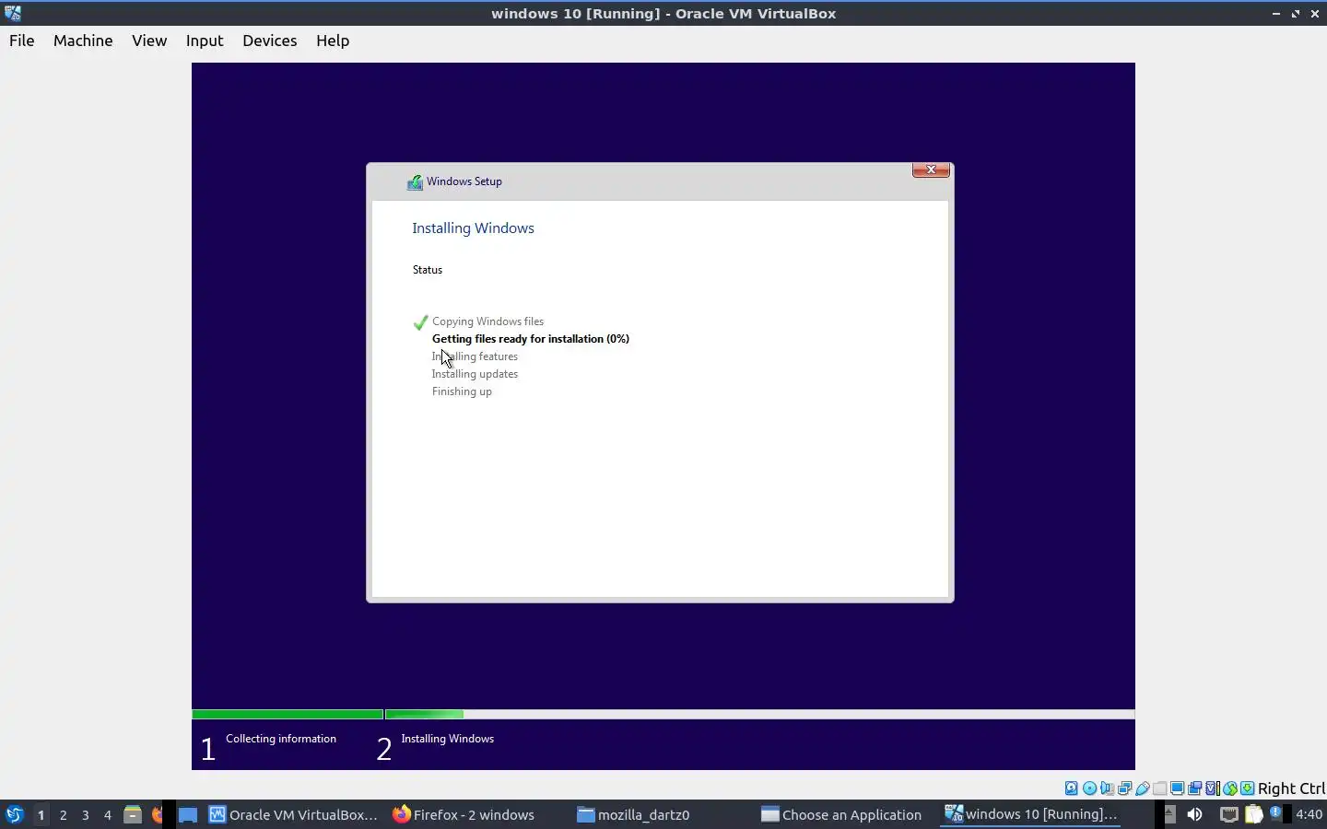Switch to workspace 3

pyautogui.click(x=85, y=814)
